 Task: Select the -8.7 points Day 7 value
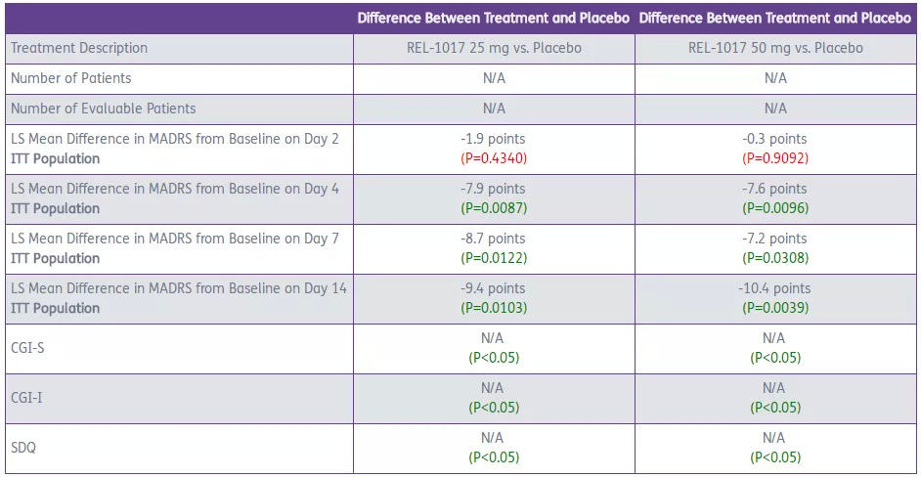494,239
